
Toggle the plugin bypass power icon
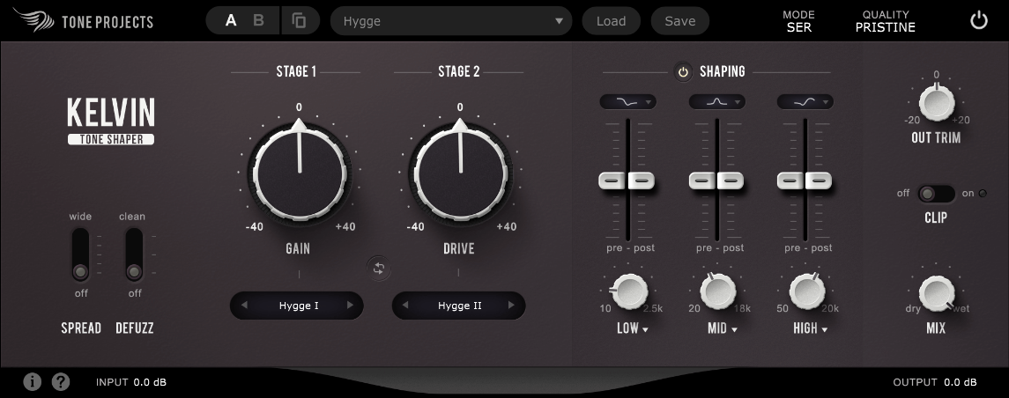click(979, 21)
